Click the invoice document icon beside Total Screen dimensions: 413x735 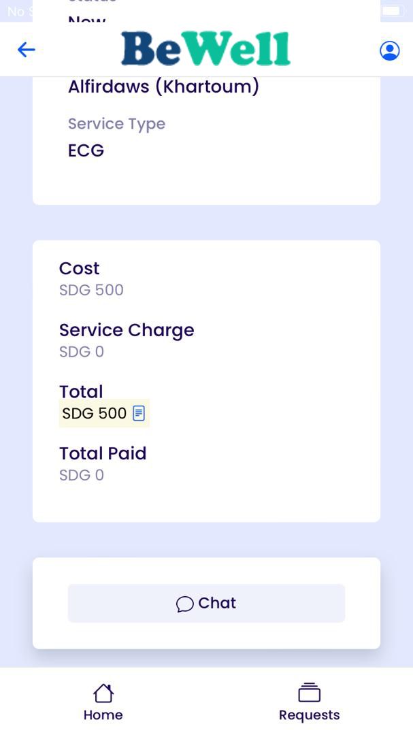(139, 413)
